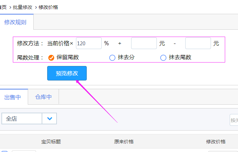Click the 首页 breadcrumb link

(3, 7)
